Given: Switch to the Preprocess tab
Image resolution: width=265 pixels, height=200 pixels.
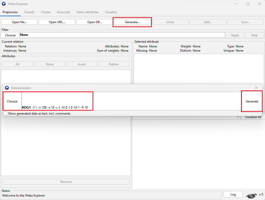Looking at the screenshot, I should tap(10, 12).
